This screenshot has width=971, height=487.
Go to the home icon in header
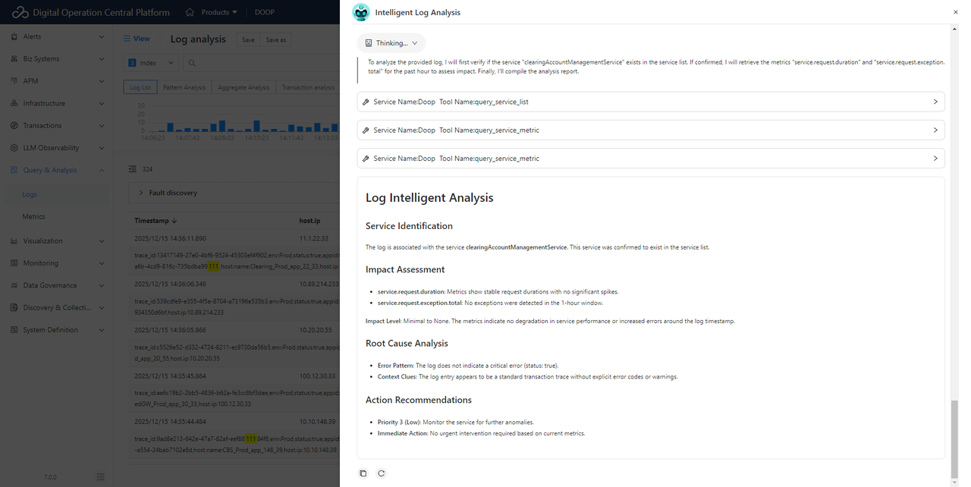[190, 12]
